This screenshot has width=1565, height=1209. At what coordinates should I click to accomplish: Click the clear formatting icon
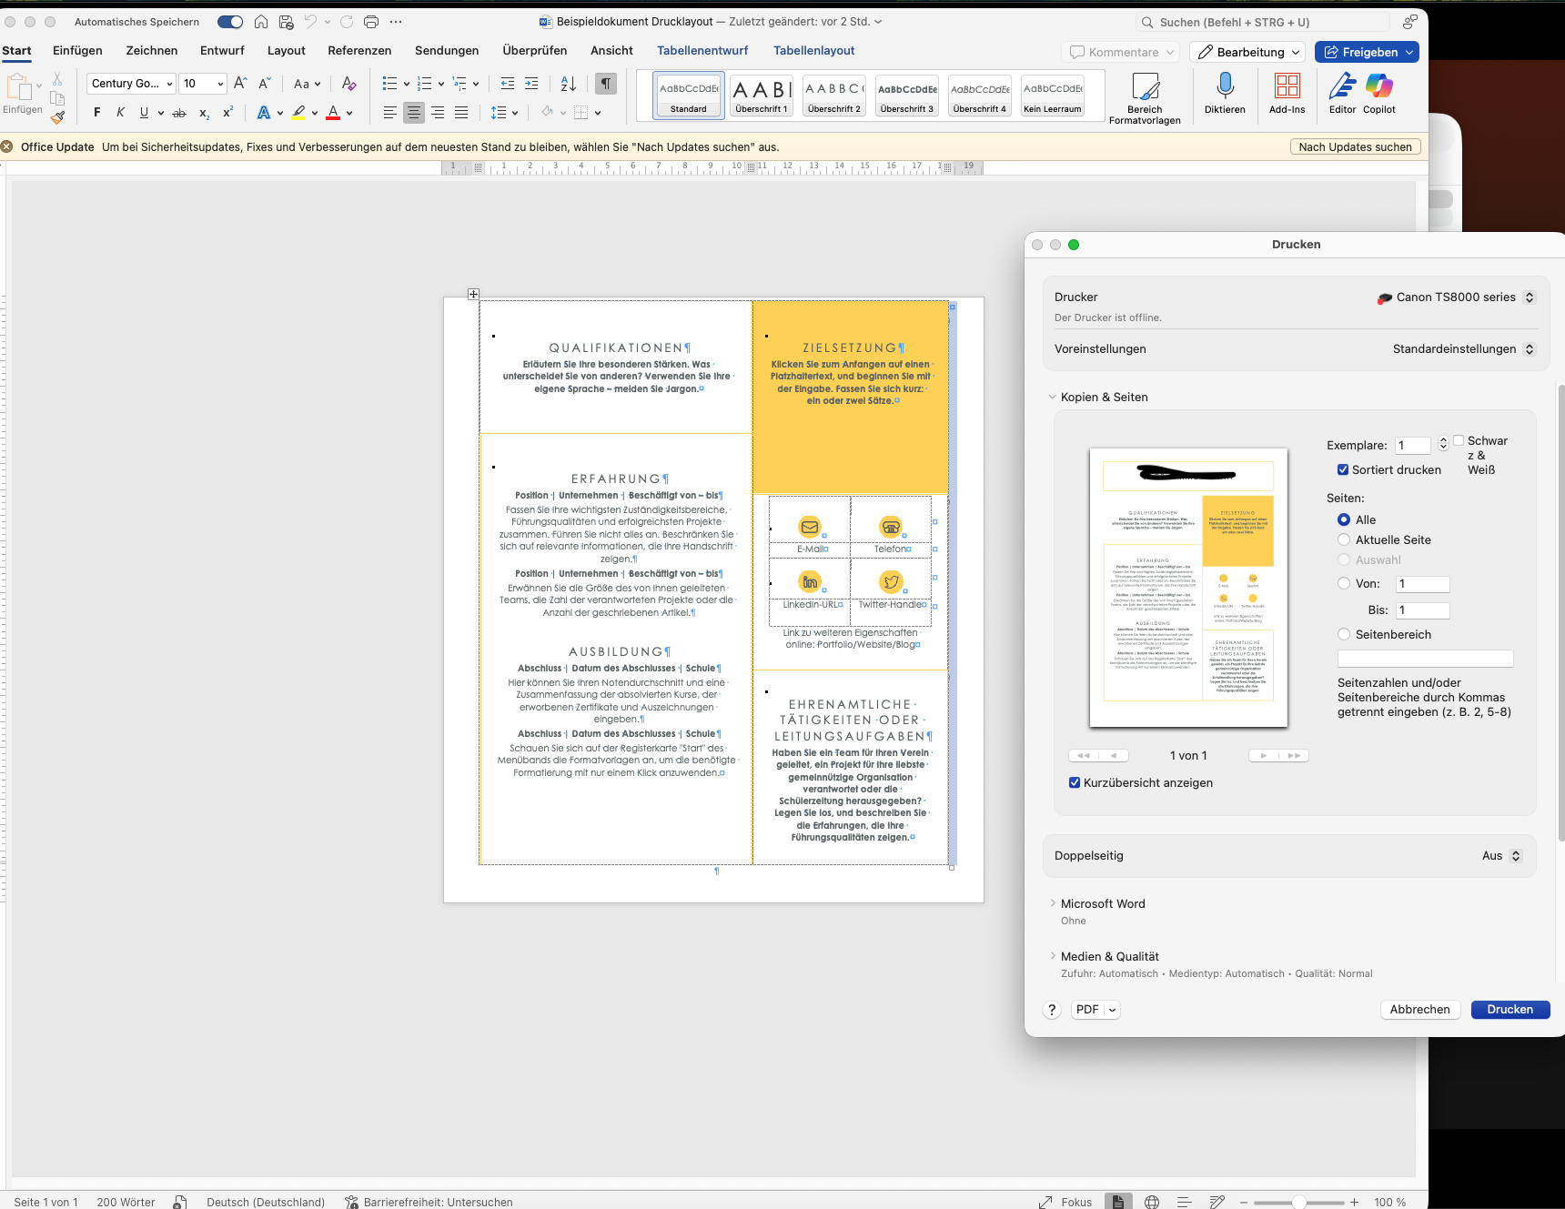pyautogui.click(x=348, y=84)
